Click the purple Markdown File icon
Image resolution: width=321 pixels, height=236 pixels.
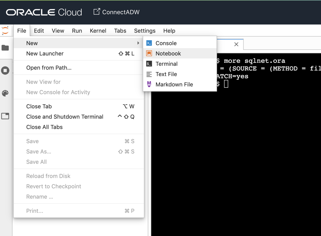(149, 85)
